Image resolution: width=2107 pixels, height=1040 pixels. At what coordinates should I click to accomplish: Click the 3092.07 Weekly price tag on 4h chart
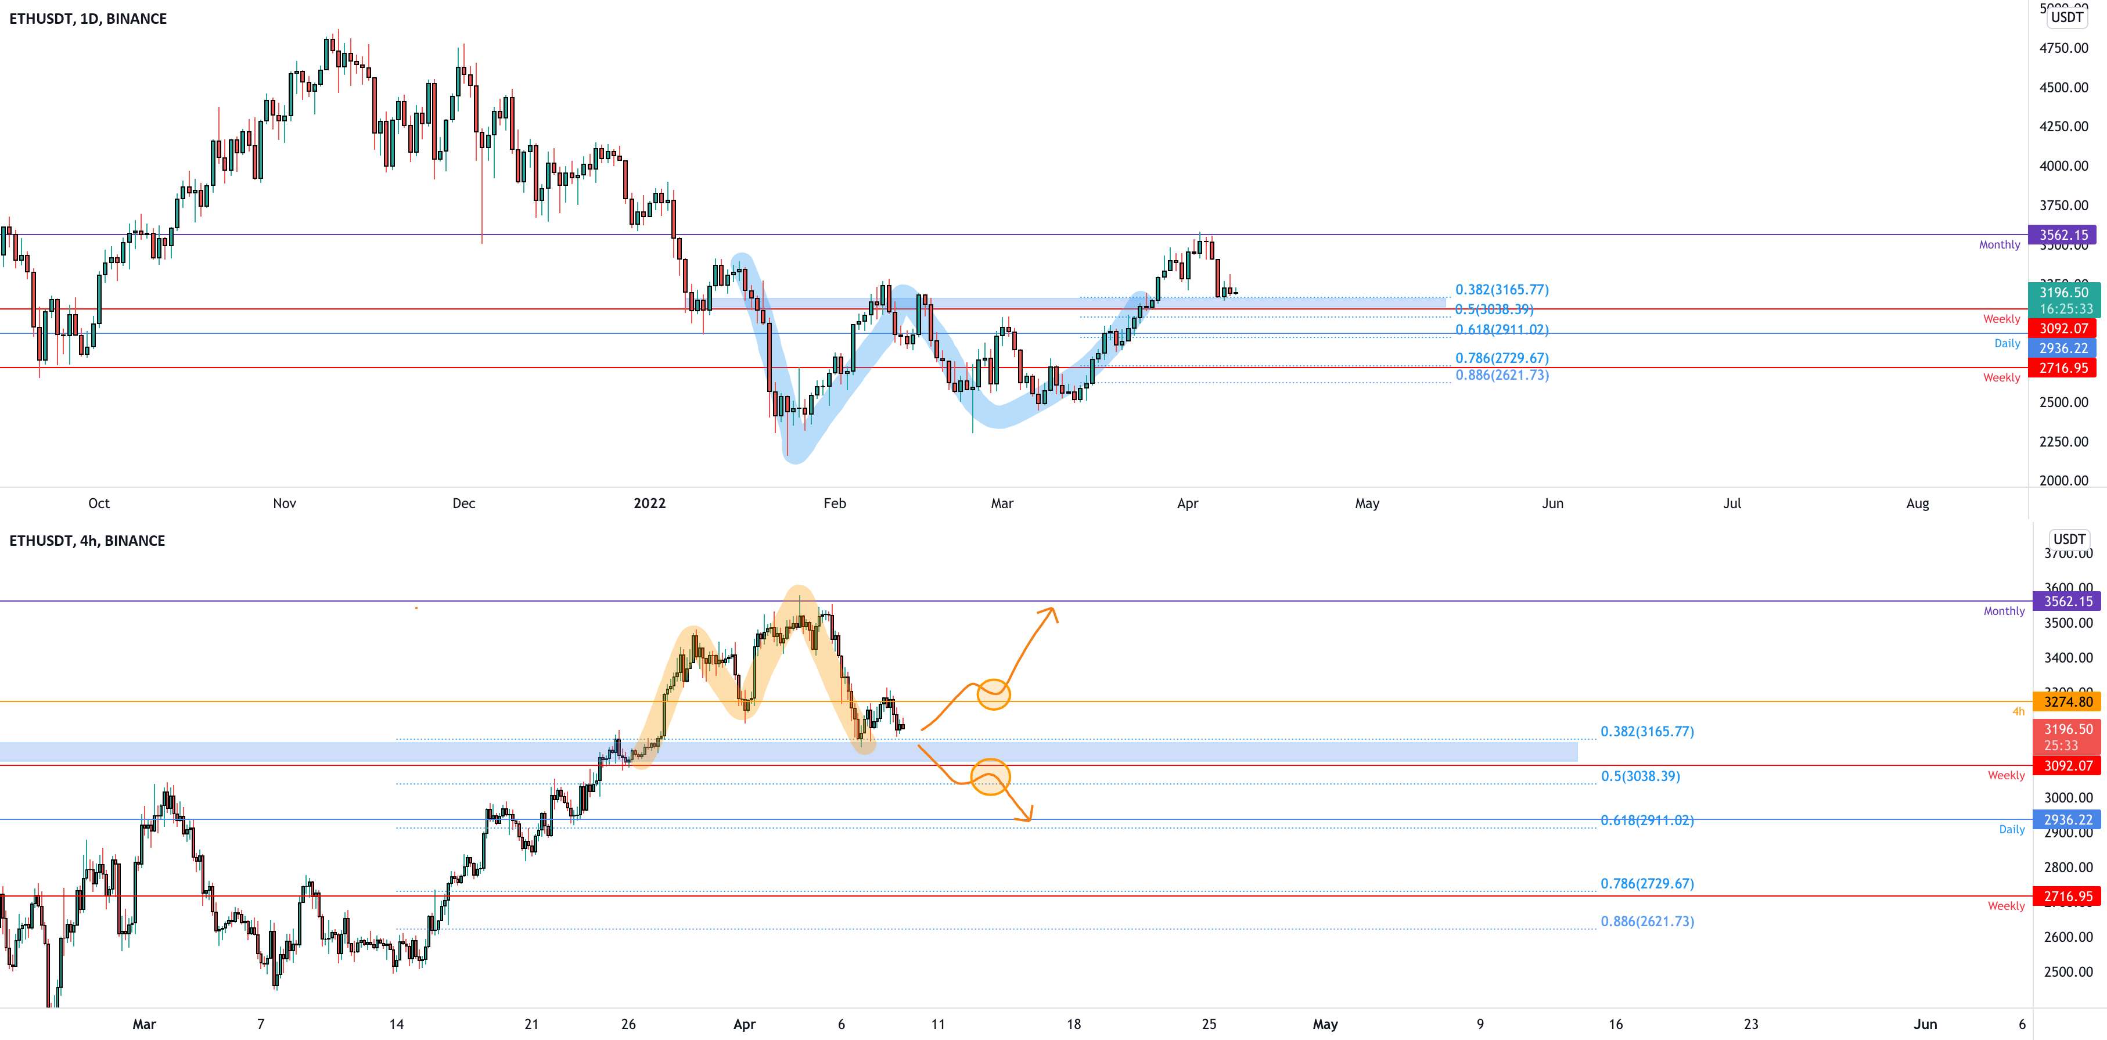[x=2067, y=766]
